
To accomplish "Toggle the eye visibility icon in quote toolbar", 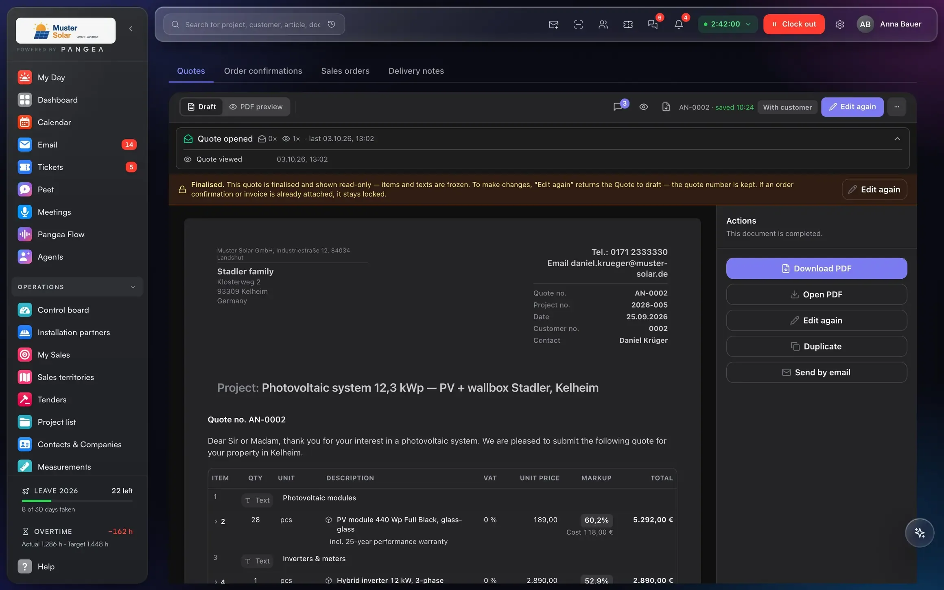I will point(643,107).
